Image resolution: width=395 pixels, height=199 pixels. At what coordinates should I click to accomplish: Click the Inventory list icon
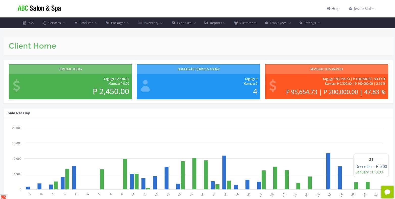pos(140,23)
